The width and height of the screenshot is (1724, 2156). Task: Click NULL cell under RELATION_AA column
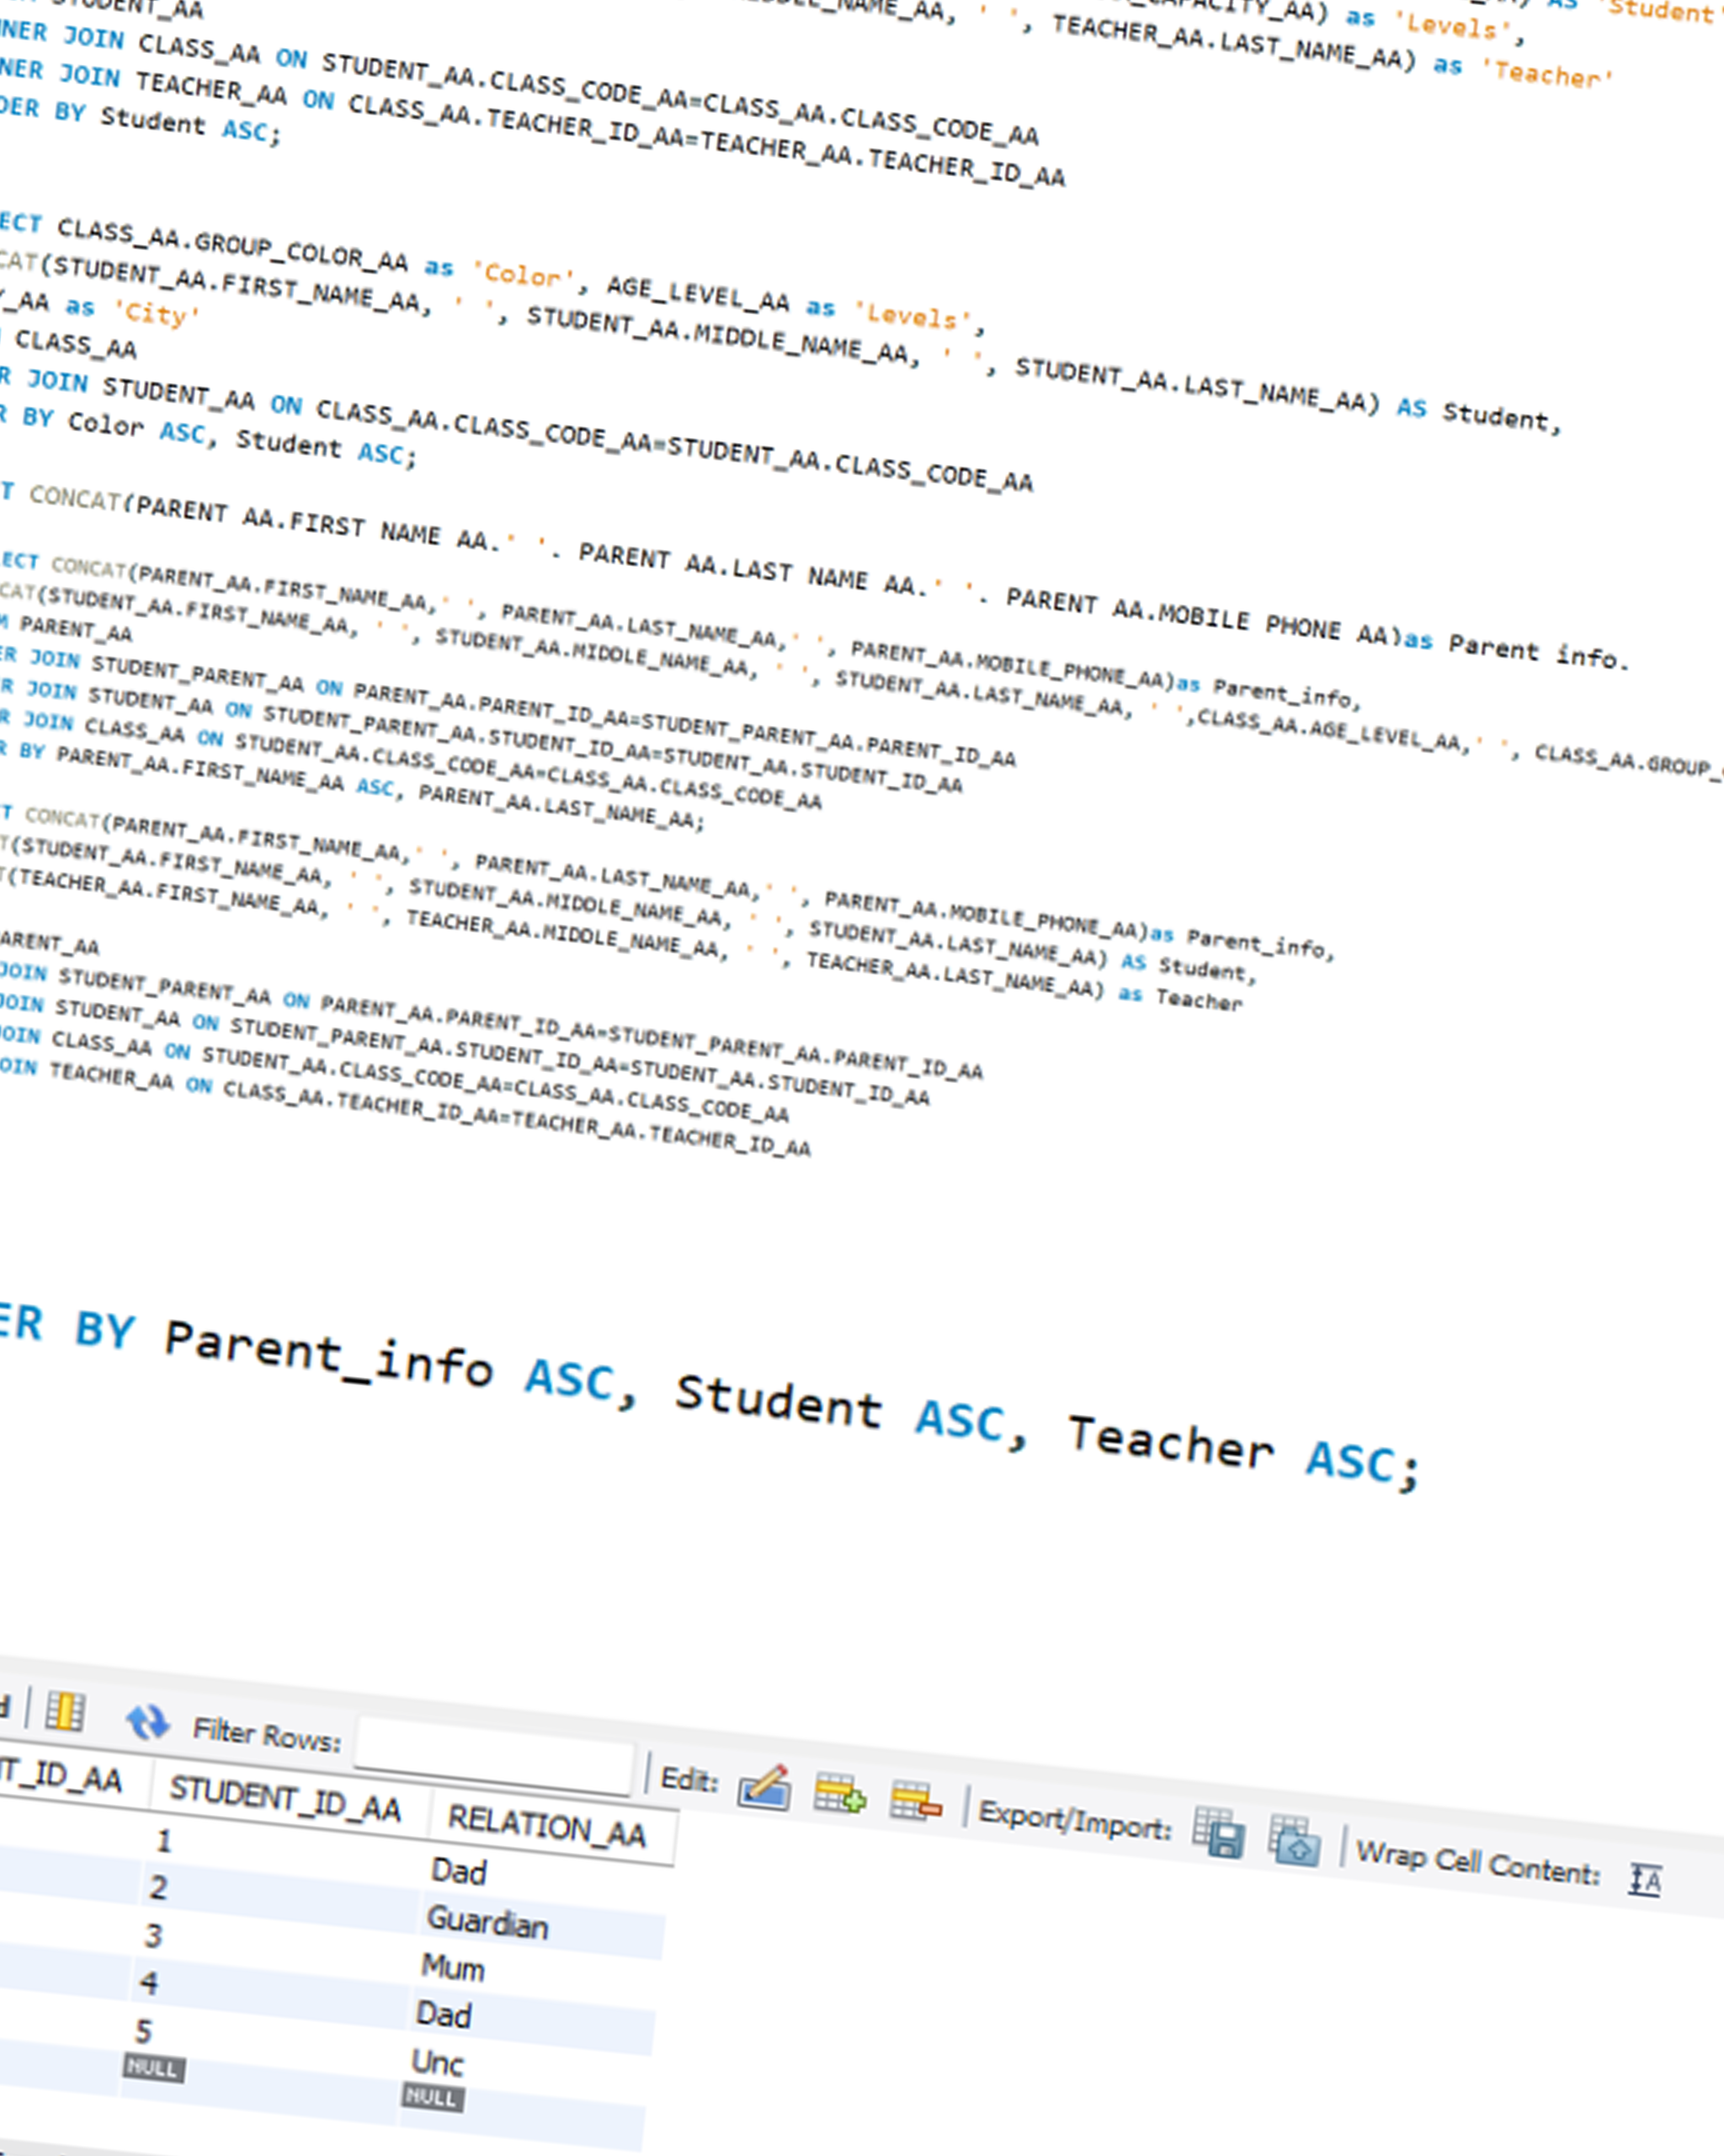tap(433, 2098)
